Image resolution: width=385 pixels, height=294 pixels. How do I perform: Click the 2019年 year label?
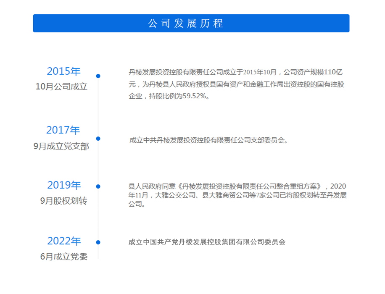(64, 185)
